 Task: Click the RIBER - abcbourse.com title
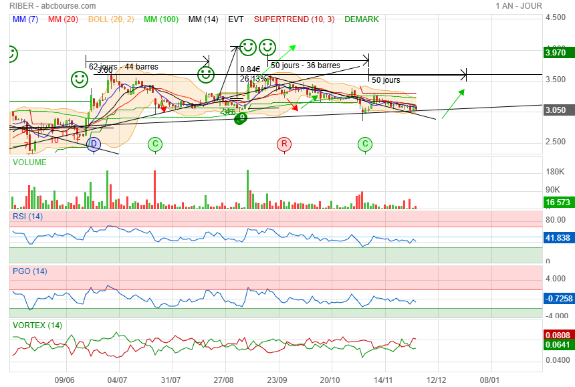point(44,5)
